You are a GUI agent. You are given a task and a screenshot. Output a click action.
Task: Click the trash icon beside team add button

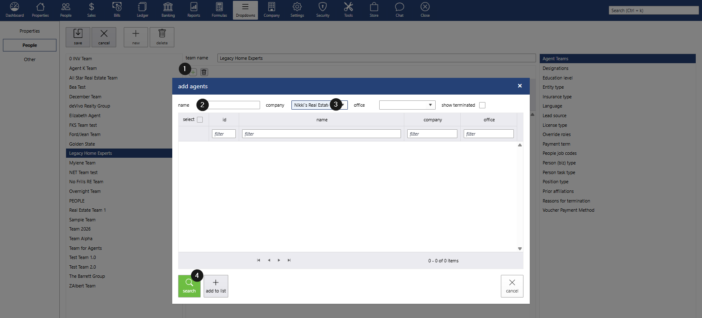(204, 72)
